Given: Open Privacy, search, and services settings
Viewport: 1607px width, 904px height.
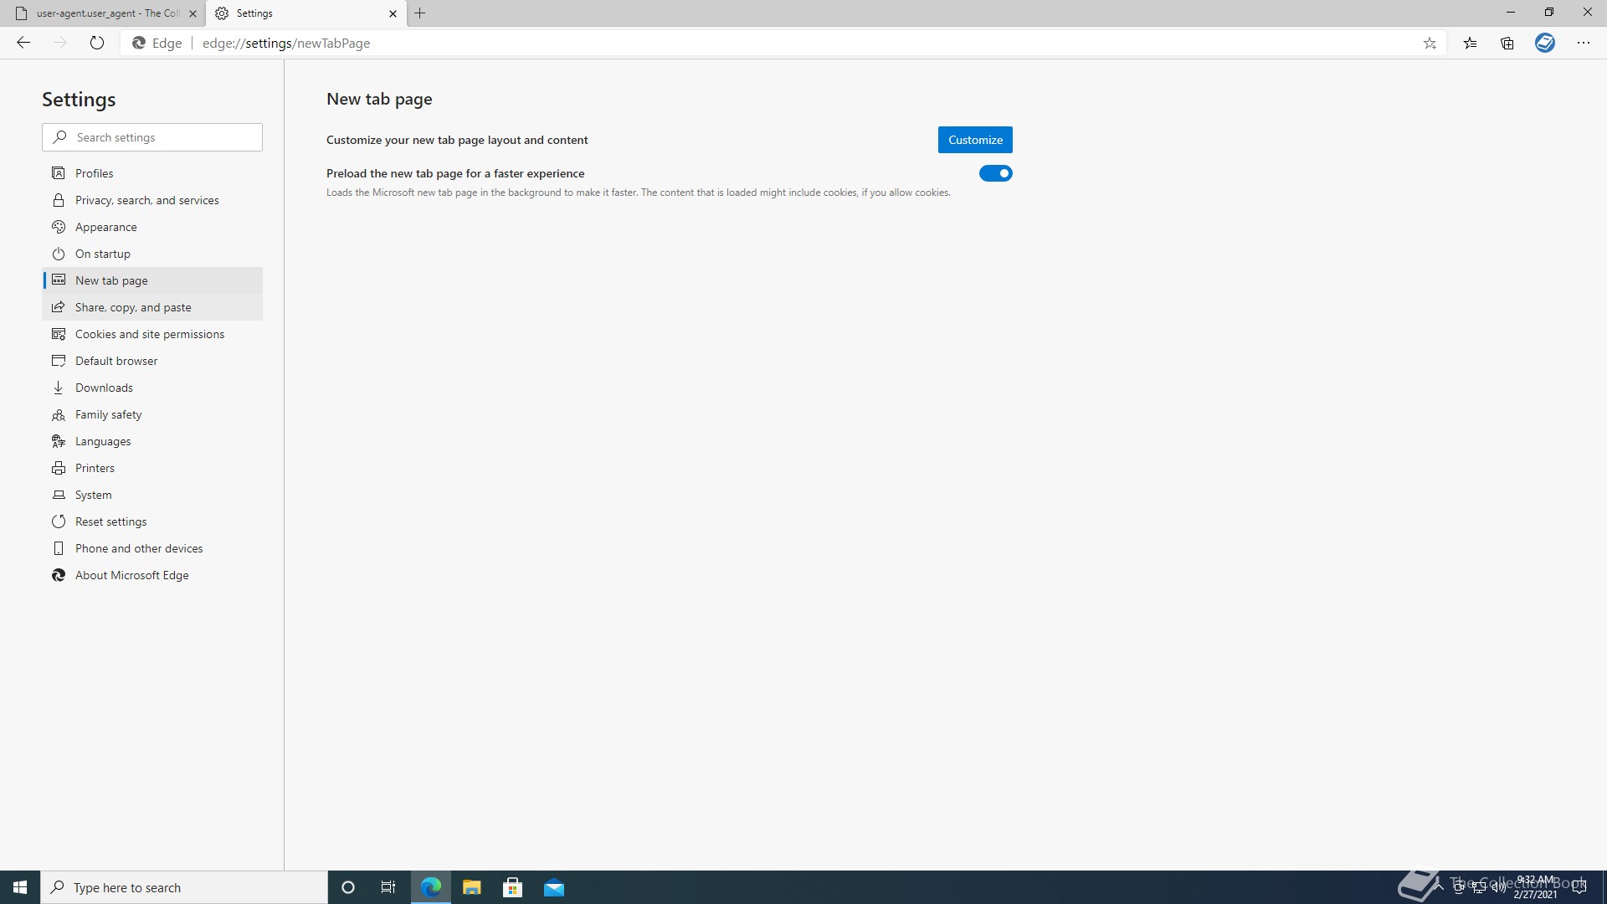Looking at the screenshot, I should (x=146, y=200).
